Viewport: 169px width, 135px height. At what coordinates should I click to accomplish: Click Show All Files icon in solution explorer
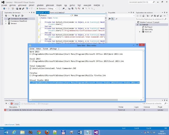point(161,16)
